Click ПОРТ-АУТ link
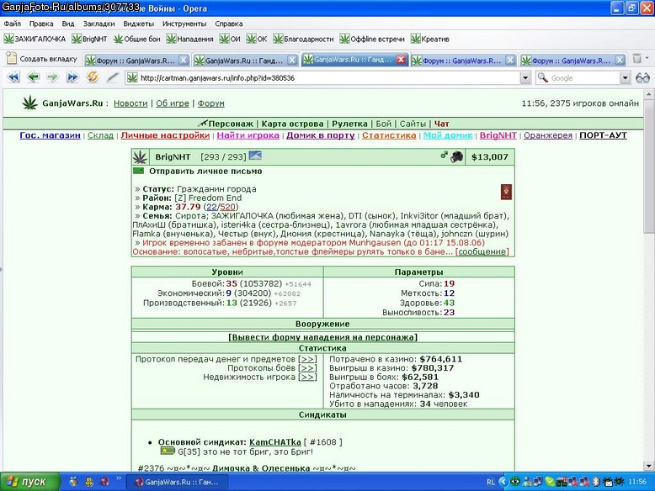The height and width of the screenshot is (491, 655). 603,135
